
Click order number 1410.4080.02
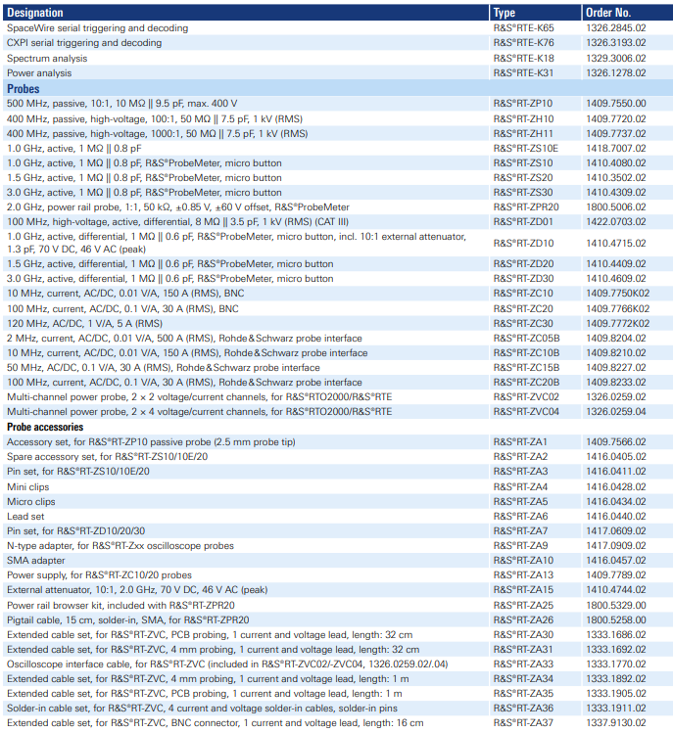[x=616, y=163]
